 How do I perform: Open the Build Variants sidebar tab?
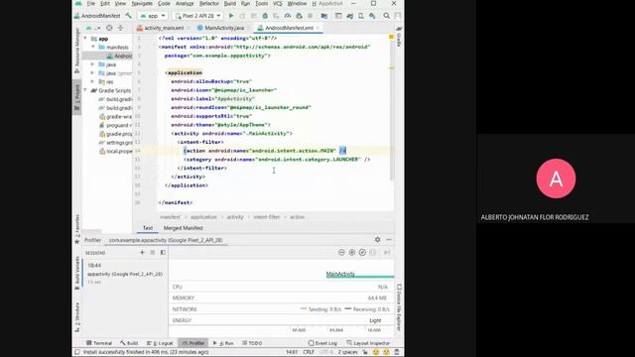(77, 273)
